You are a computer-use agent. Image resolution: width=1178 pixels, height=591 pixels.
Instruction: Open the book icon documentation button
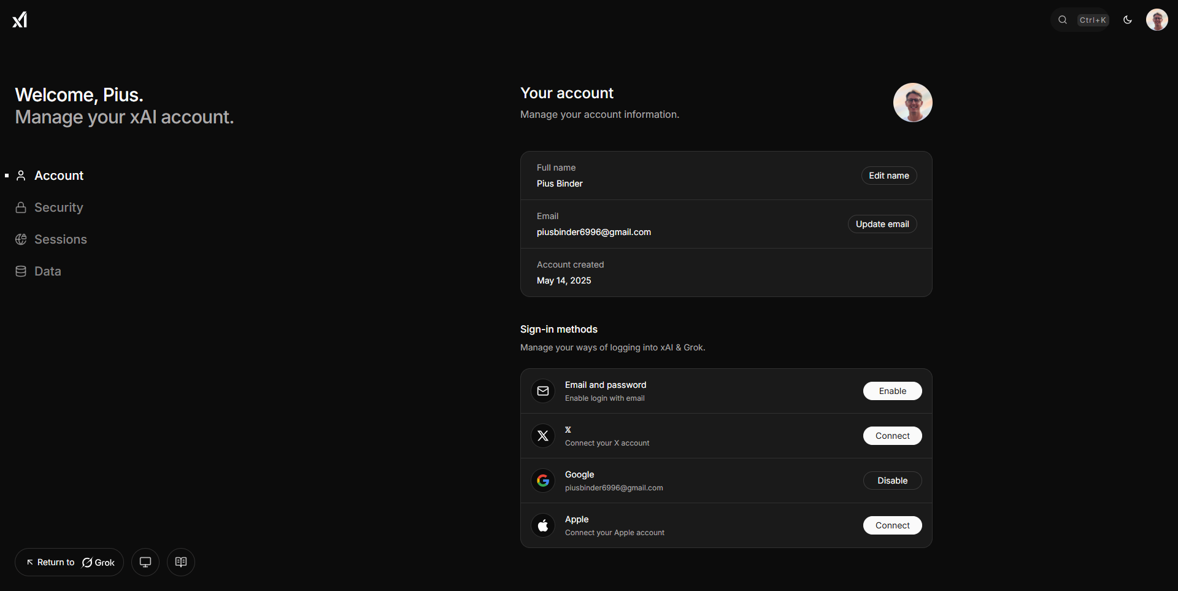click(x=181, y=562)
